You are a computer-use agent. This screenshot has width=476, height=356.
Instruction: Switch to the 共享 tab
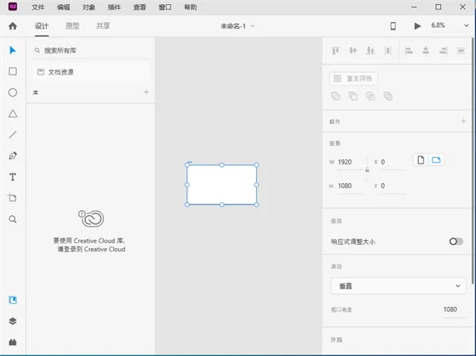[103, 26]
